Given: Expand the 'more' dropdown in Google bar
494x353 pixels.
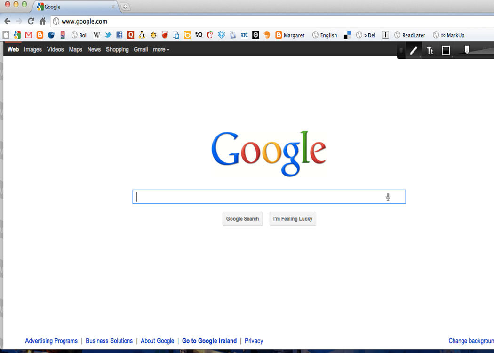Looking at the screenshot, I should [x=161, y=49].
